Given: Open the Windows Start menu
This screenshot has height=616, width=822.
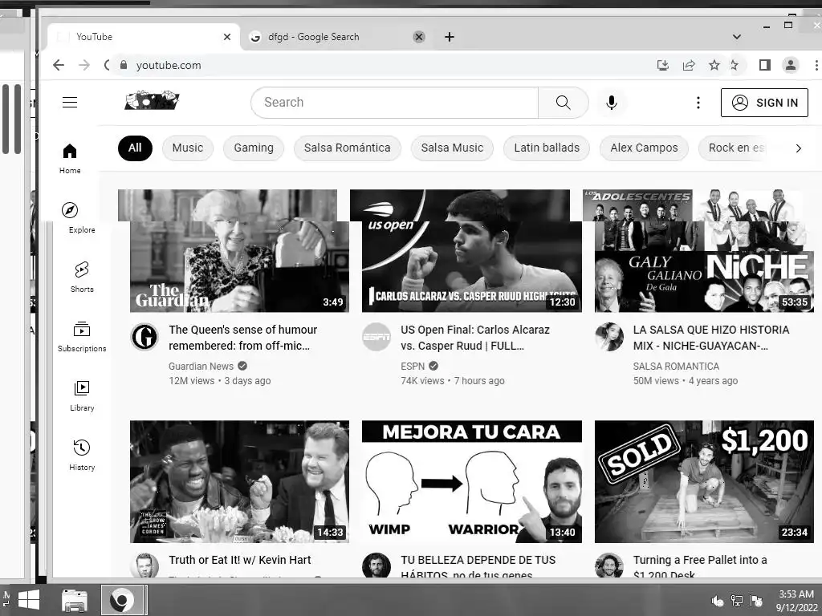Looking at the screenshot, I should 28,600.
